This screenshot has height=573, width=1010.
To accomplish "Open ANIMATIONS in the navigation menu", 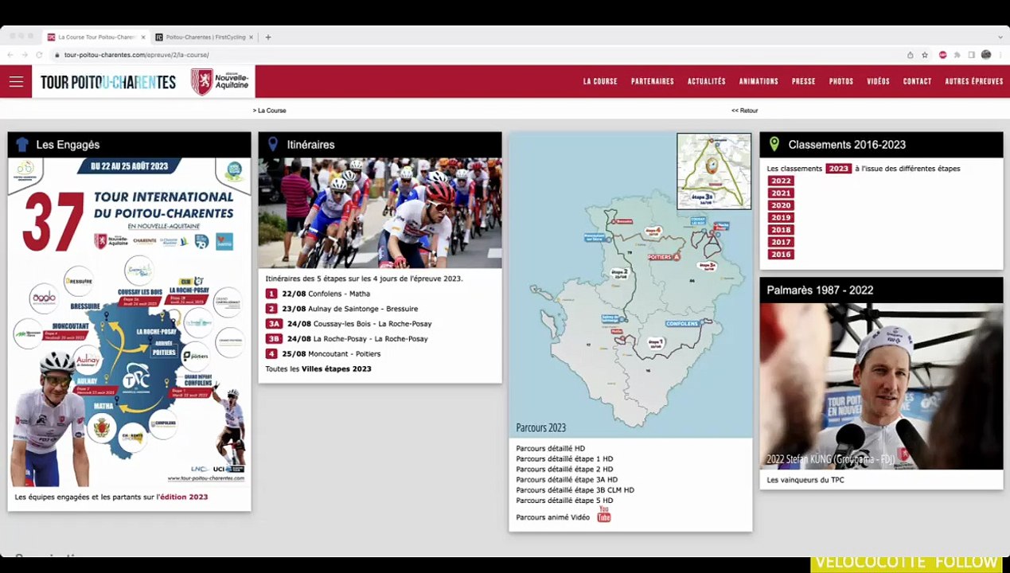I will [x=758, y=81].
